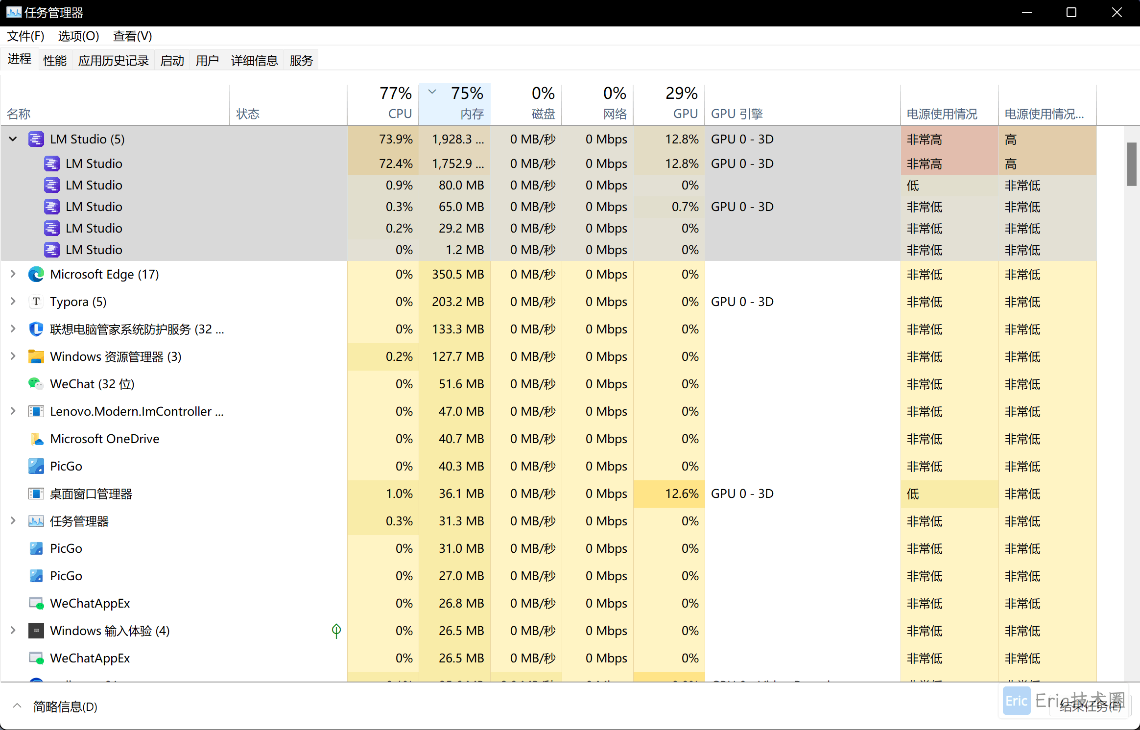Screen dimensions: 1140x730
Task: Click the first 电源使用情况 column header
Action: point(950,104)
